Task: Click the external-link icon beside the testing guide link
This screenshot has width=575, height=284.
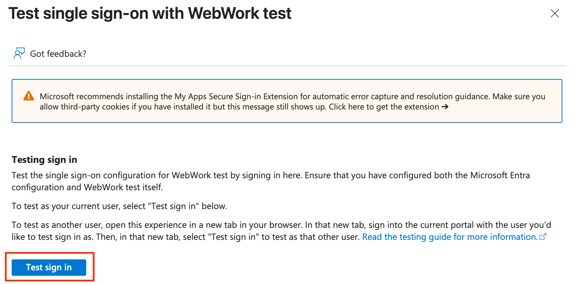Action: 543,236
